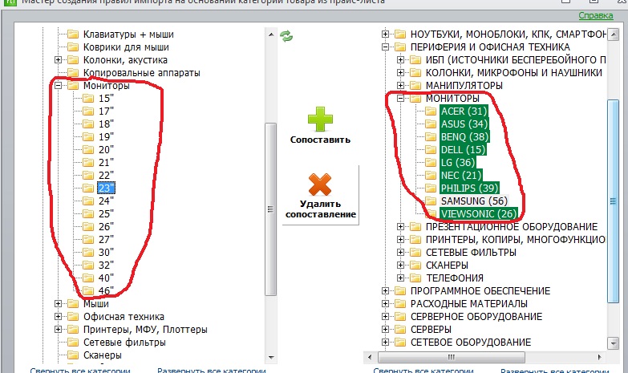Expand ПРЕЗЕНТАЦИОННОЕ ОБОРУДОВАНИЕ category

(x=400, y=227)
